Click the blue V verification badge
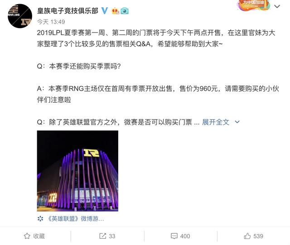This screenshot has height=245, width=290. [x=105, y=11]
